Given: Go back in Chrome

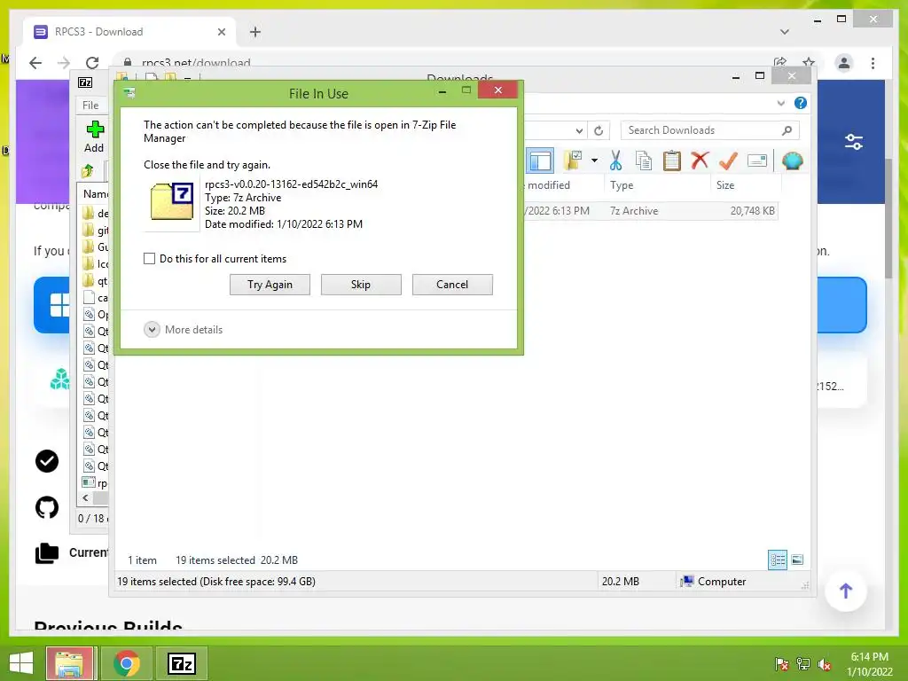Looking at the screenshot, I should coord(35,63).
